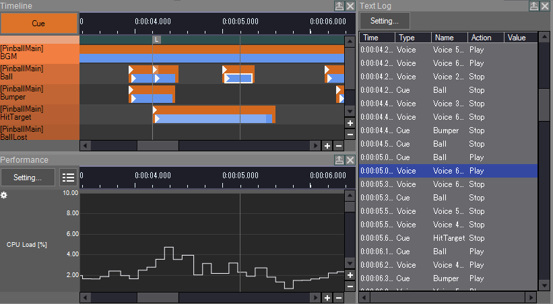Zoom out Performance graph vertically with minus
The height and width of the screenshot is (304, 553).
[x=350, y=287]
